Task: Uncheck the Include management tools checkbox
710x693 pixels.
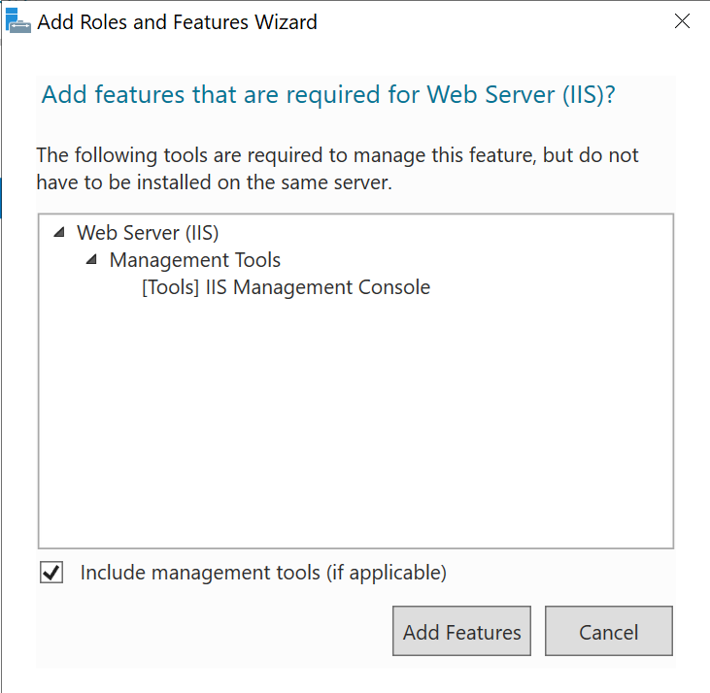Action: 51,573
